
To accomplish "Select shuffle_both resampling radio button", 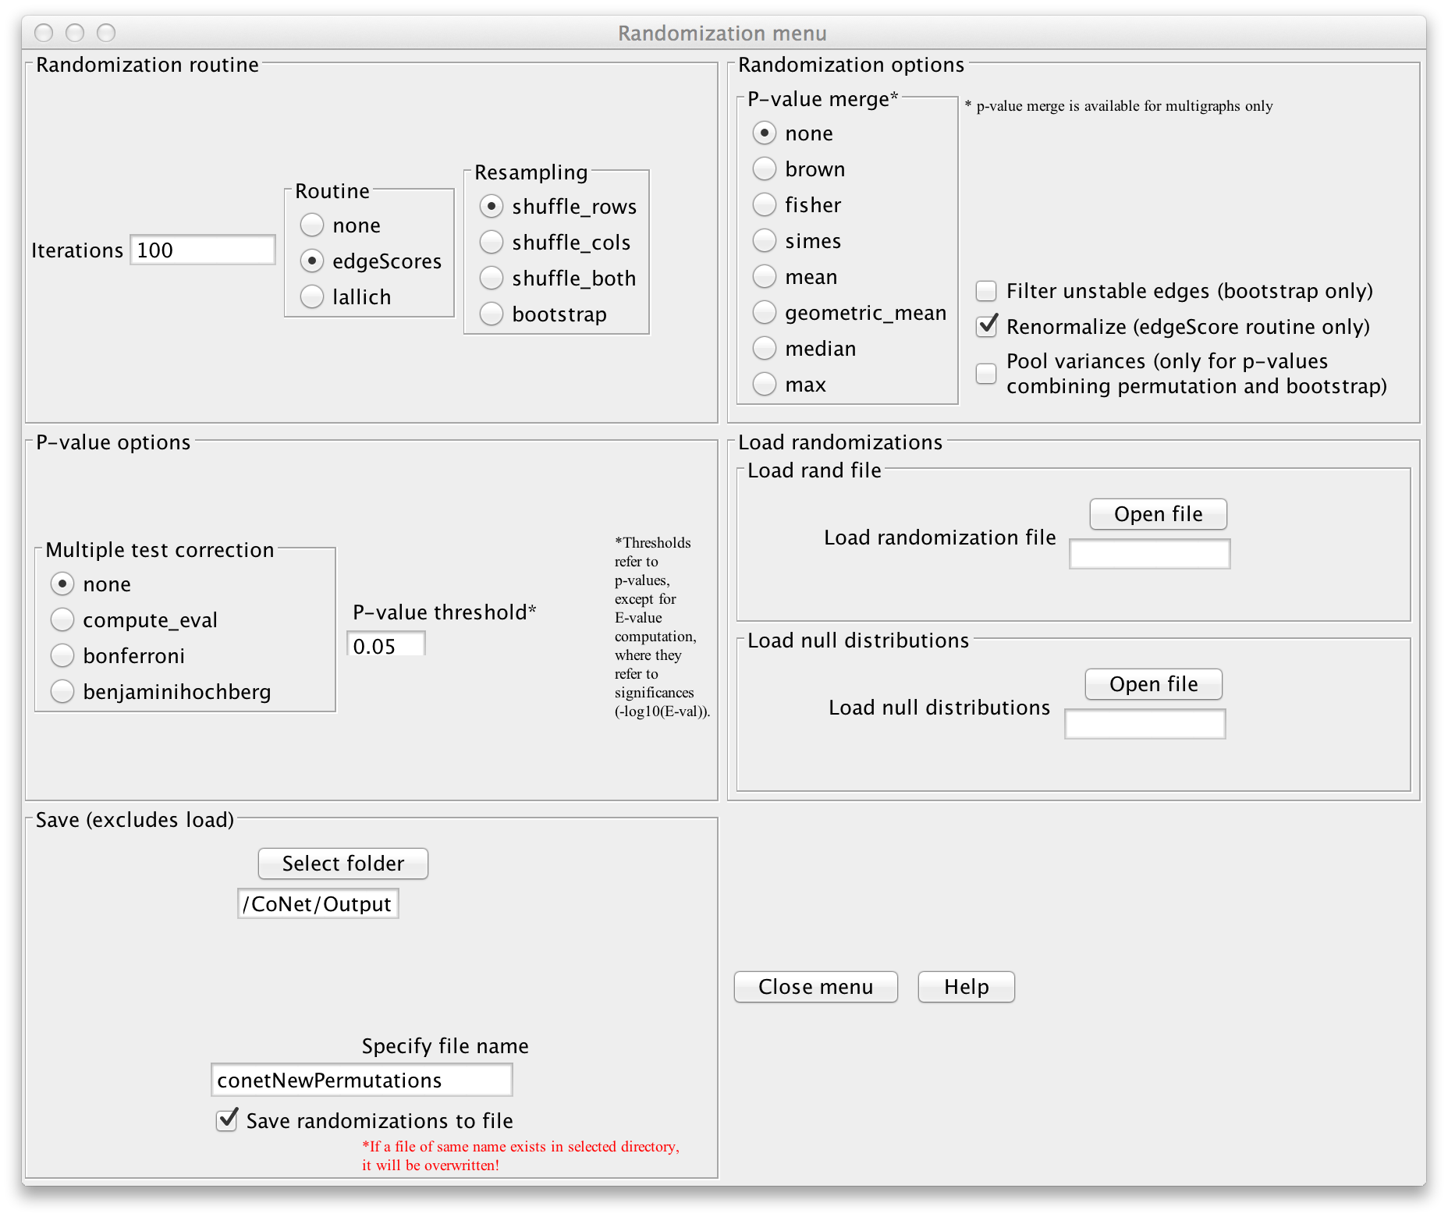I will click(492, 279).
